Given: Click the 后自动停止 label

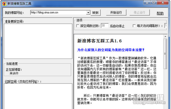Looking at the screenshot, I should click(117, 26).
